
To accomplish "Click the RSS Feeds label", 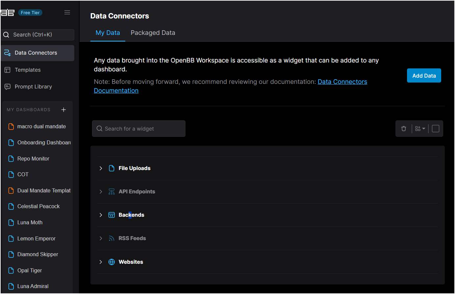I will click(132, 238).
